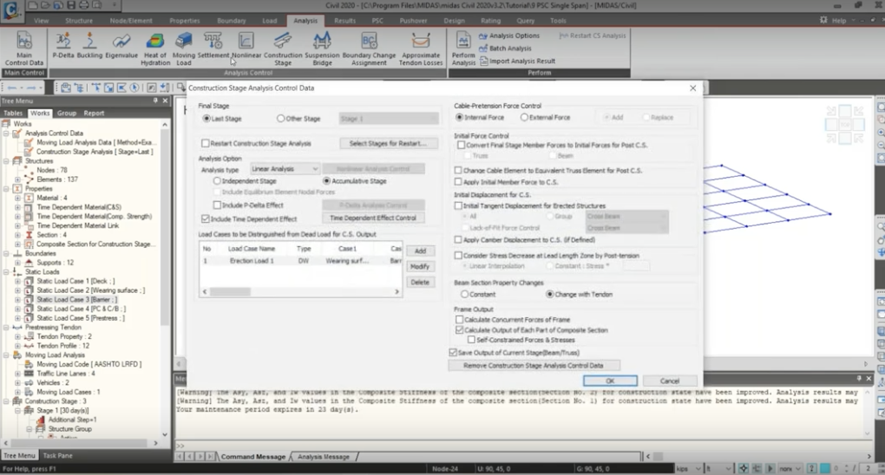Open Analysis type dropdown
This screenshot has height=475, width=885.
click(285, 169)
